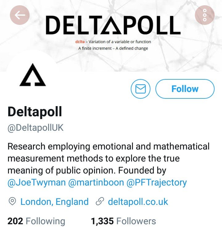Open the @JoeTwyman mention link

tap(36, 182)
